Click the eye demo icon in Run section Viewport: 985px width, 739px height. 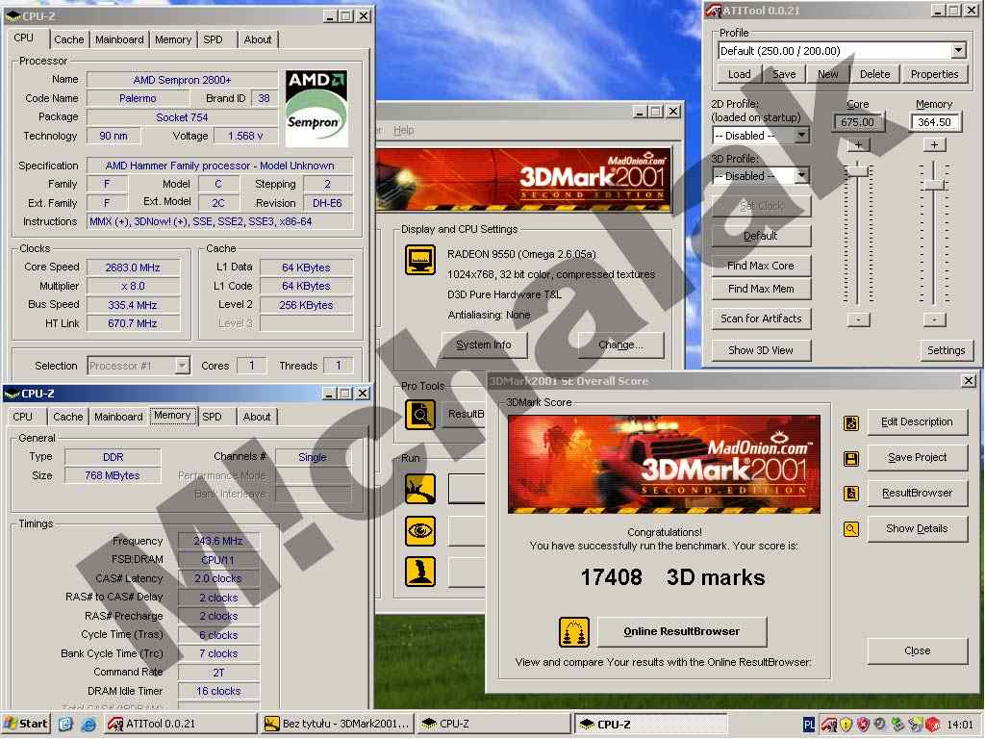pos(420,531)
